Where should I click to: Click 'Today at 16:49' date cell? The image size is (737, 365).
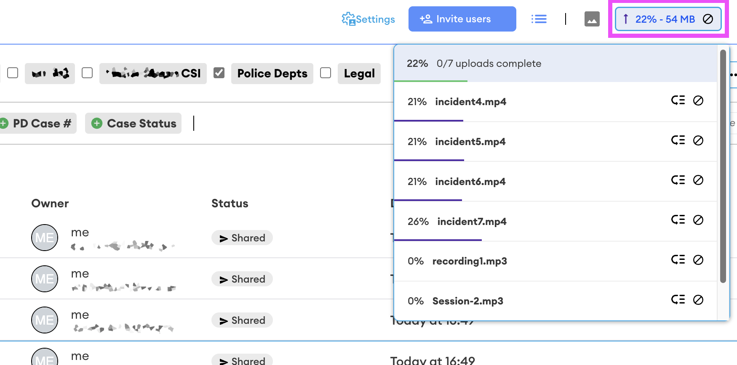[x=433, y=360]
